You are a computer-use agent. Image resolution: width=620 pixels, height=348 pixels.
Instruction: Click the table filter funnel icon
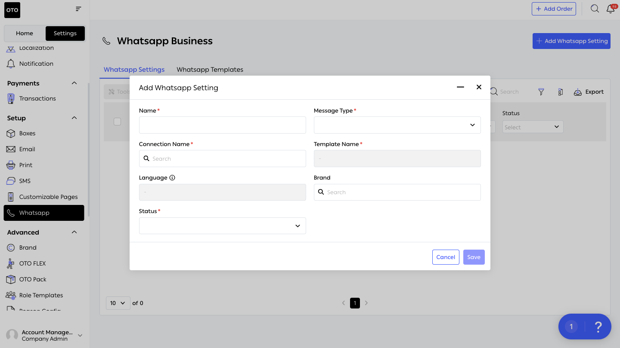tap(541, 92)
